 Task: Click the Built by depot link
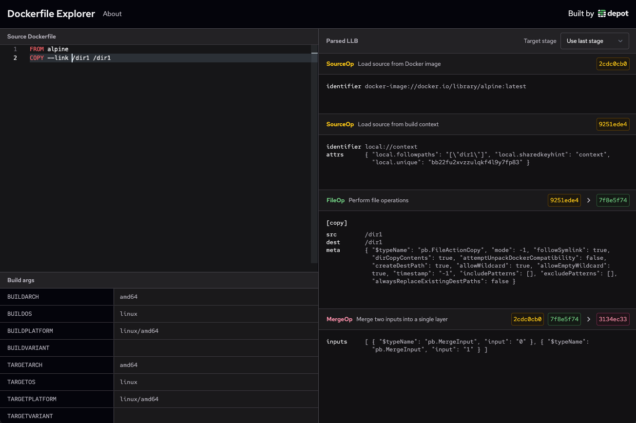[597, 13]
